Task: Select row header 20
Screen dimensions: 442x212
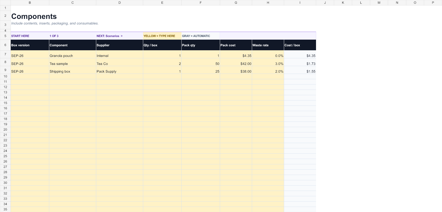Action: [x=5, y=130]
